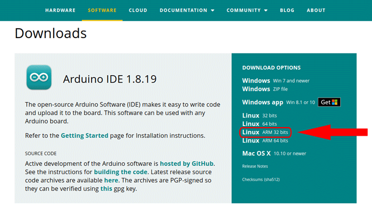This screenshot has width=372, height=205.
Task: Click the Windows app Win 8.1 or 10 text
Action: click(278, 102)
